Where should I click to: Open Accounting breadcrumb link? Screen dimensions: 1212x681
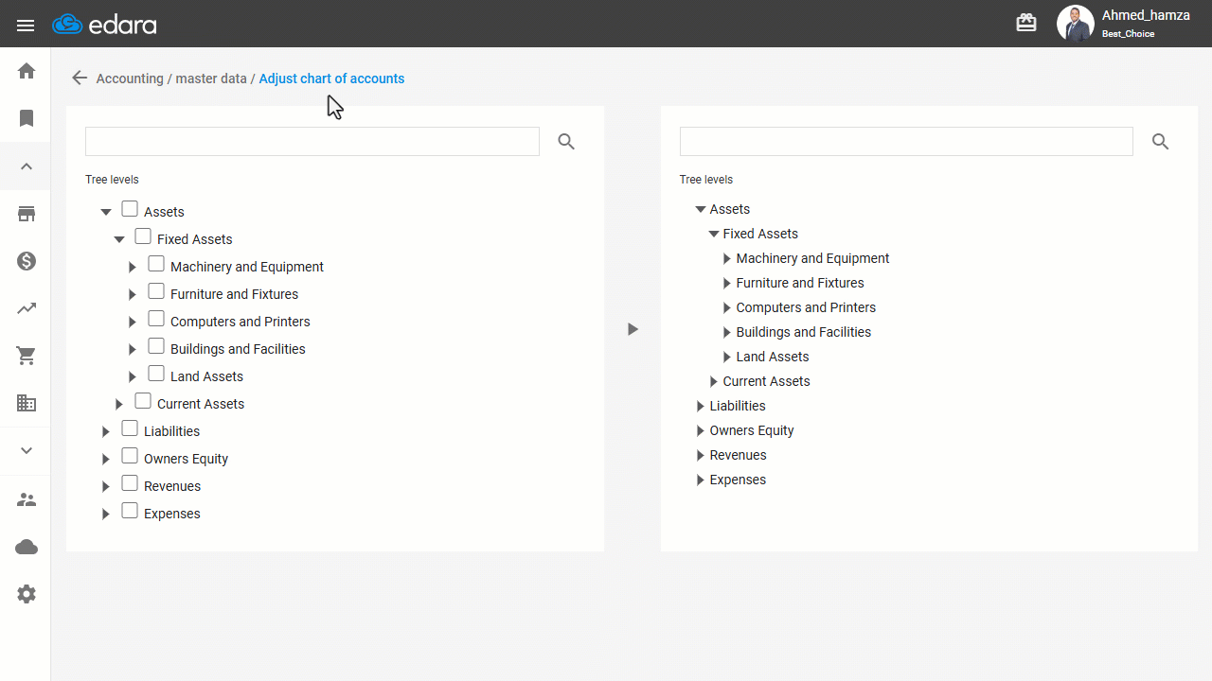point(130,79)
